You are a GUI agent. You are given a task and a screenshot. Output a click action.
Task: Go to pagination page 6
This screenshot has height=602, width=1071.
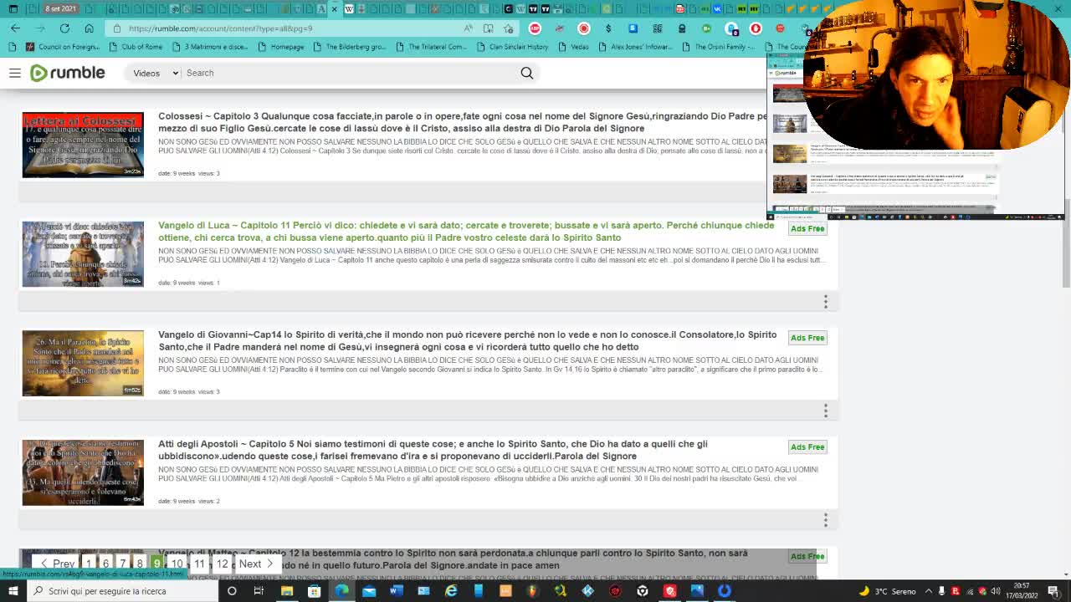[x=105, y=564]
